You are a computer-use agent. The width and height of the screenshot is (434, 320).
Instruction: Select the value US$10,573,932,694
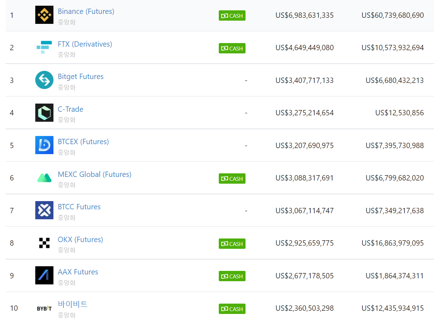point(393,48)
